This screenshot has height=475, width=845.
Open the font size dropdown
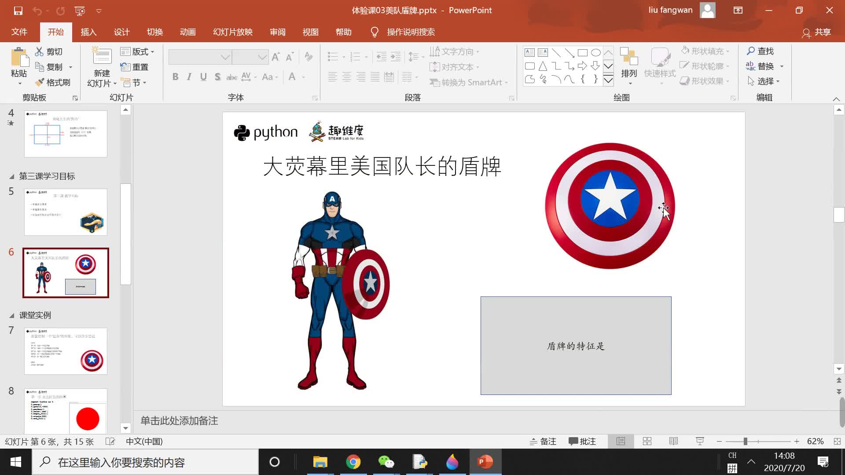click(x=262, y=57)
